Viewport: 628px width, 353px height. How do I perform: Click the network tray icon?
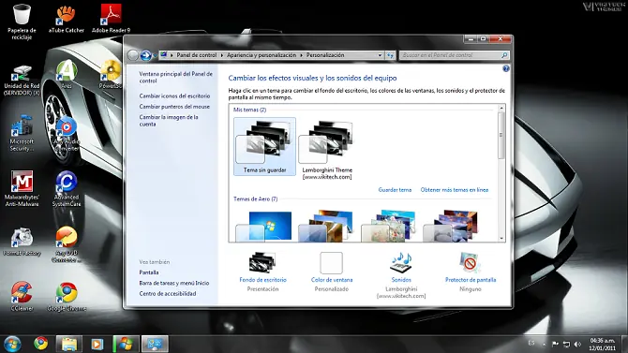[566, 344]
